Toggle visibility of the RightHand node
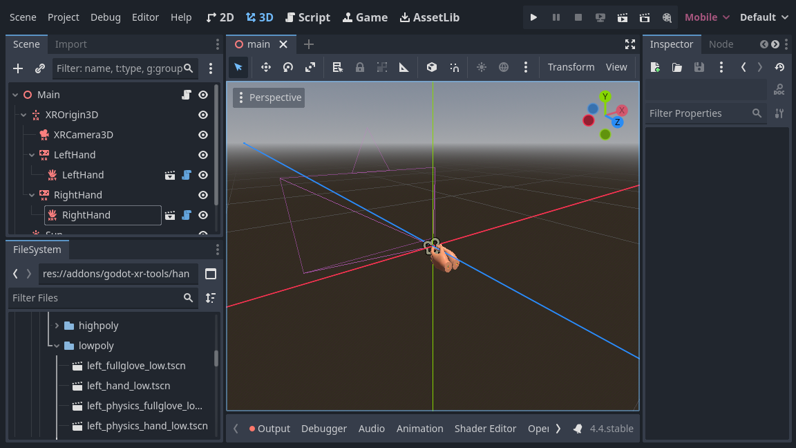The width and height of the screenshot is (796, 448). [202, 195]
